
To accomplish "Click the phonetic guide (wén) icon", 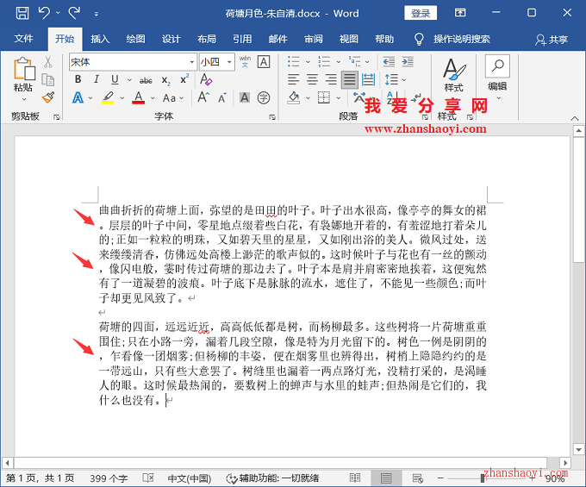I will coord(245,61).
